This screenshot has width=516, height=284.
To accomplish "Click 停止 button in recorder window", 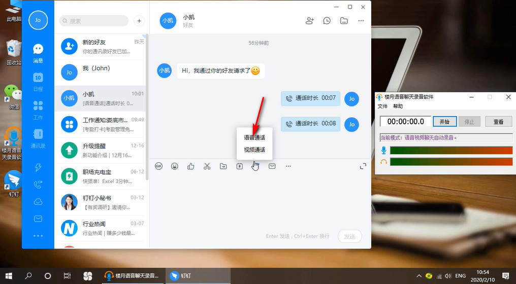I will click(469, 121).
